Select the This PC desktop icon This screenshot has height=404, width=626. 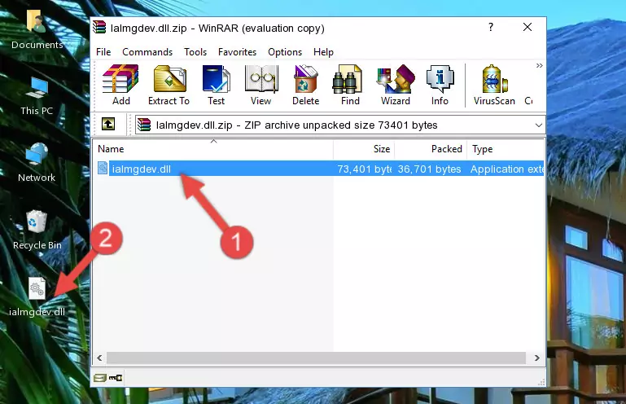click(x=37, y=96)
